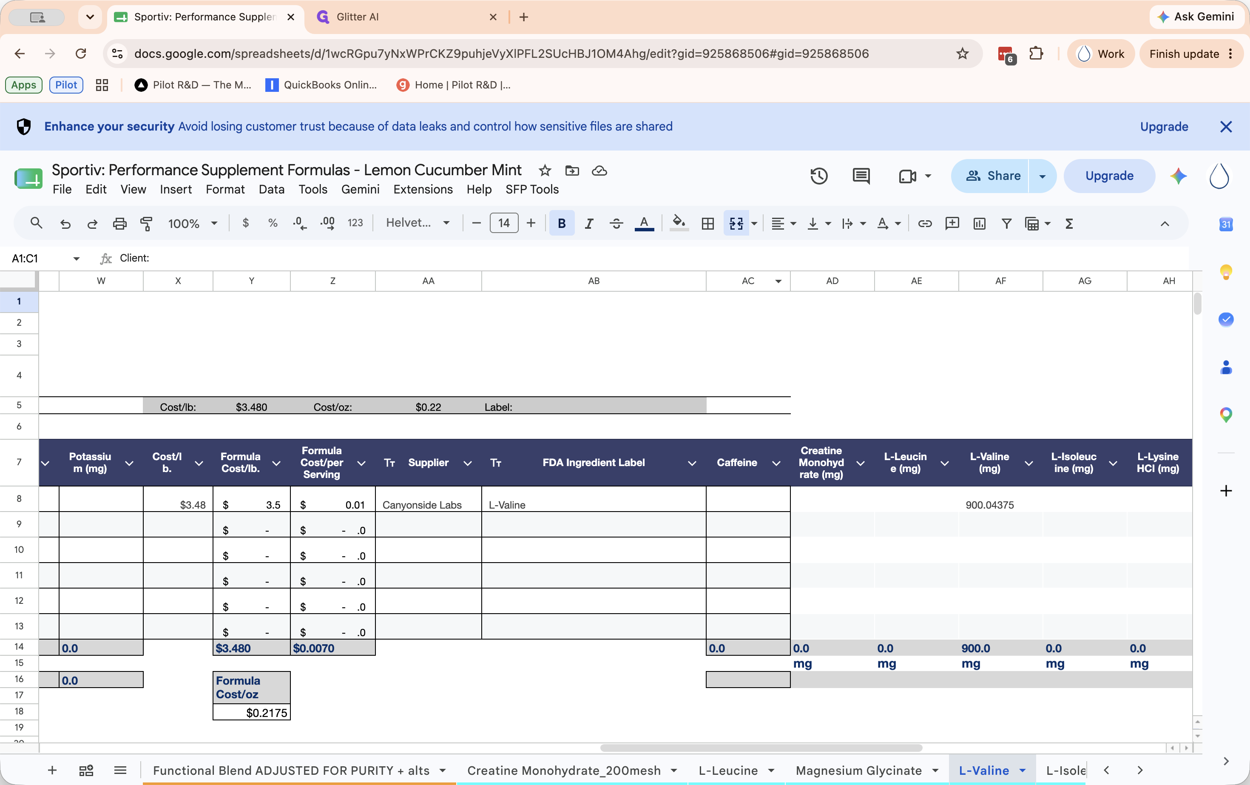Open text color picker
Screen dimensions: 1250x785
point(644,223)
